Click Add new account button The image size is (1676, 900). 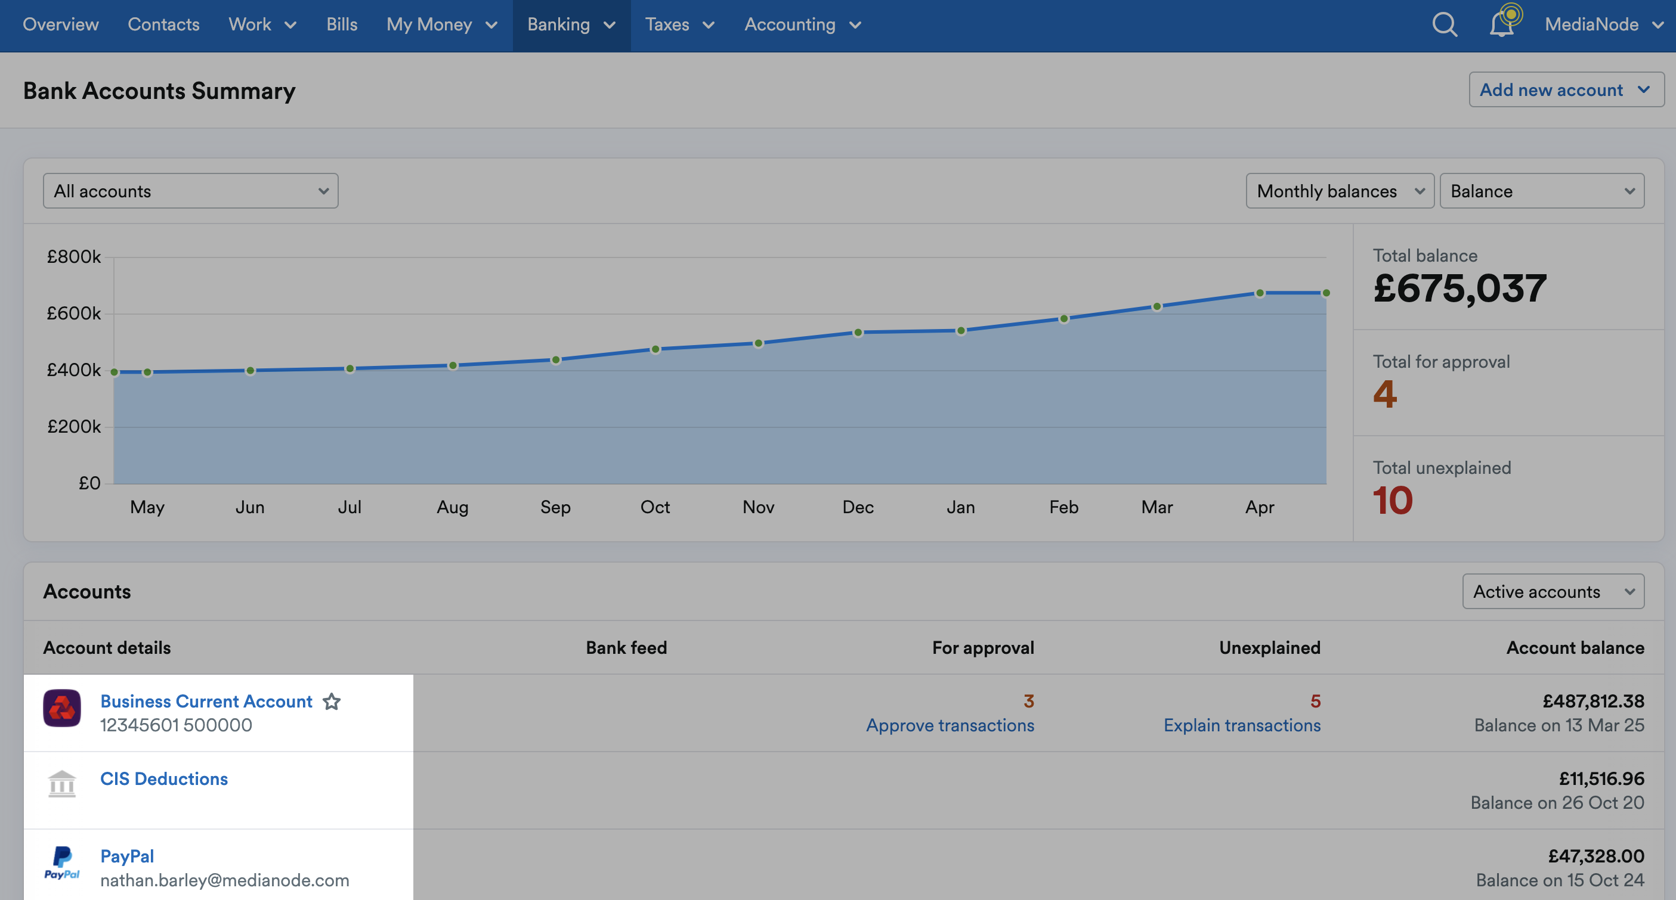coord(1566,90)
